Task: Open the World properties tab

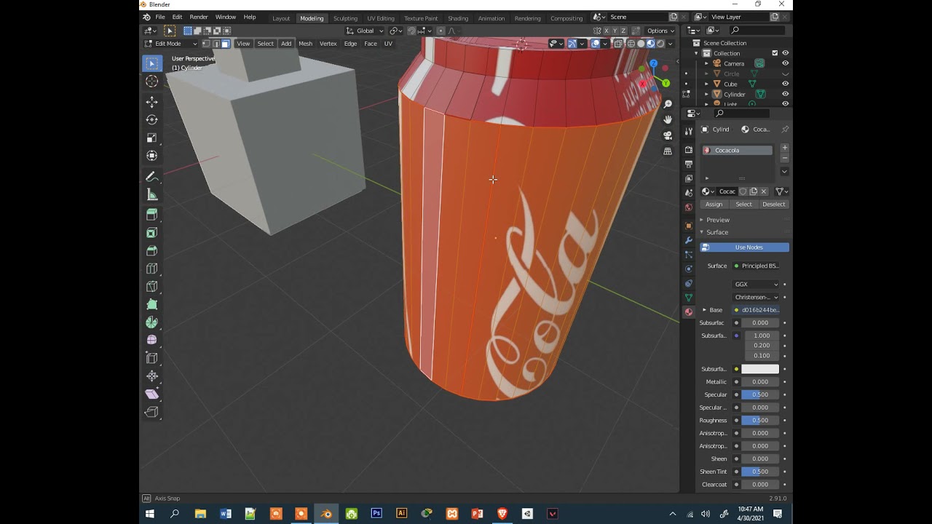Action: coord(689,207)
